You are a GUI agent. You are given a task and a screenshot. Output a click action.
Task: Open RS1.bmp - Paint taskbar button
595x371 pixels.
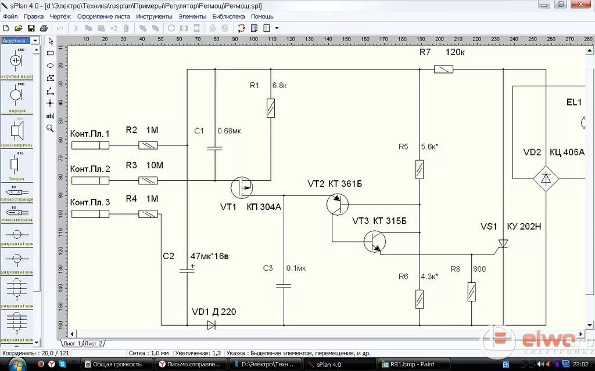tap(414, 364)
